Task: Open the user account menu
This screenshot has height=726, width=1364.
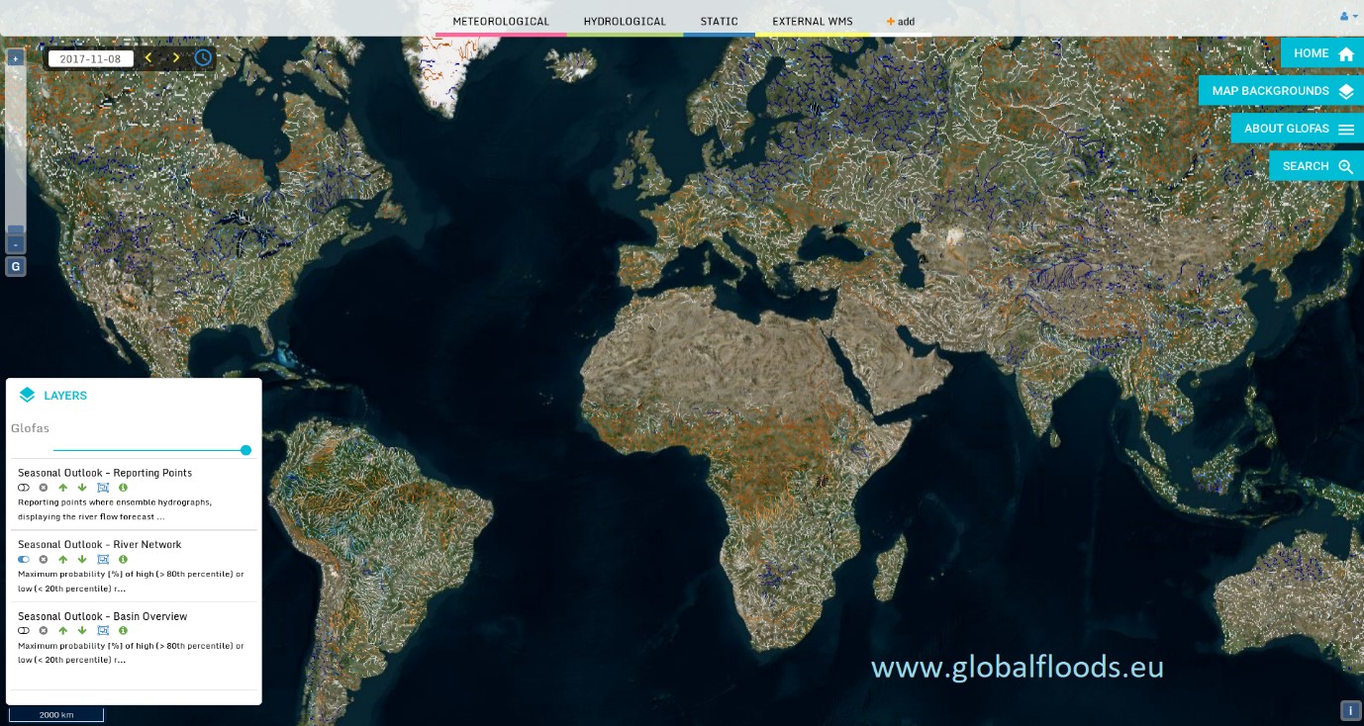Action: [x=1348, y=17]
